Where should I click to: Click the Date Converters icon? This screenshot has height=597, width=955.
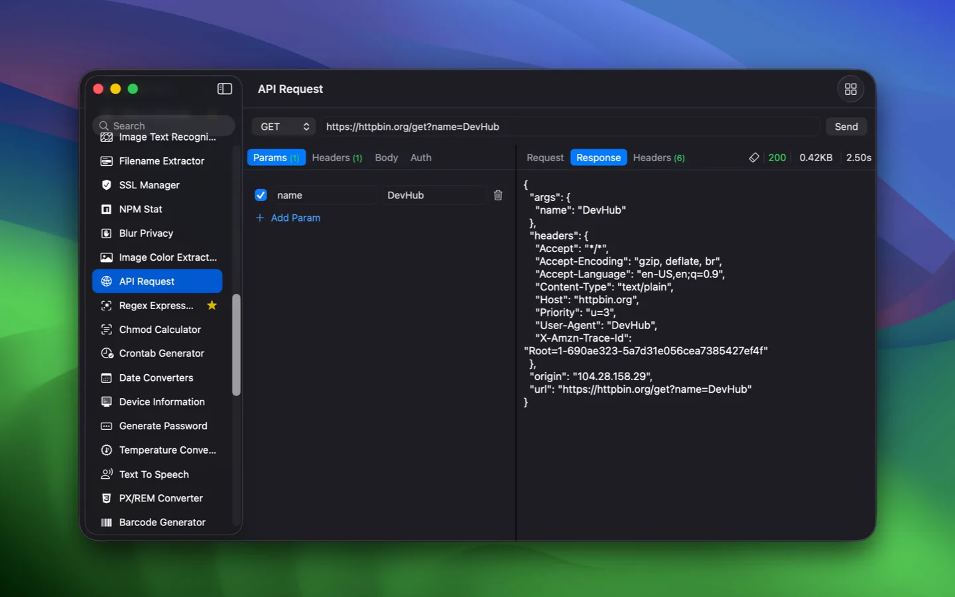(106, 378)
